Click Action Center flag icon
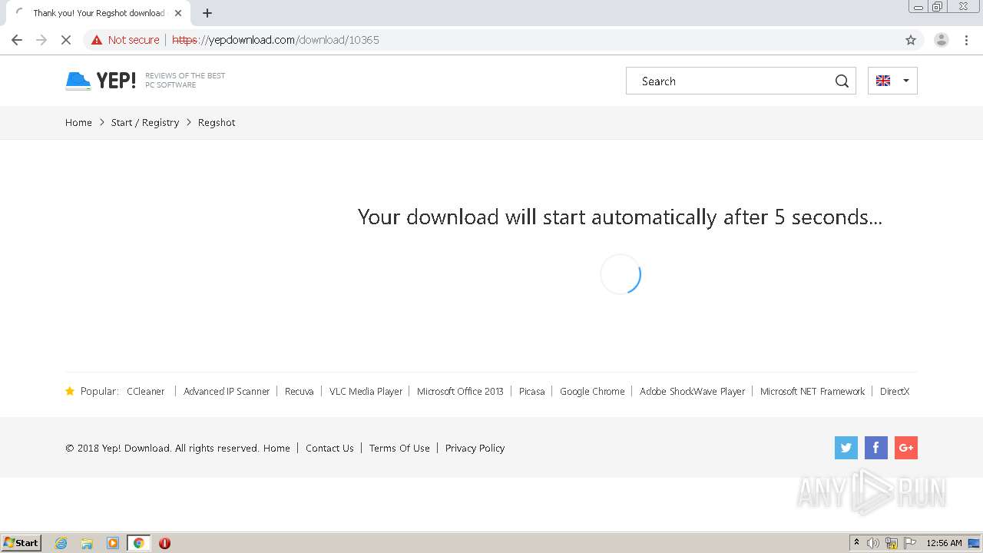 (x=910, y=543)
